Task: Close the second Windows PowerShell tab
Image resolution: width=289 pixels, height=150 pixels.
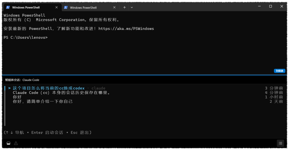Action: click(114, 7)
